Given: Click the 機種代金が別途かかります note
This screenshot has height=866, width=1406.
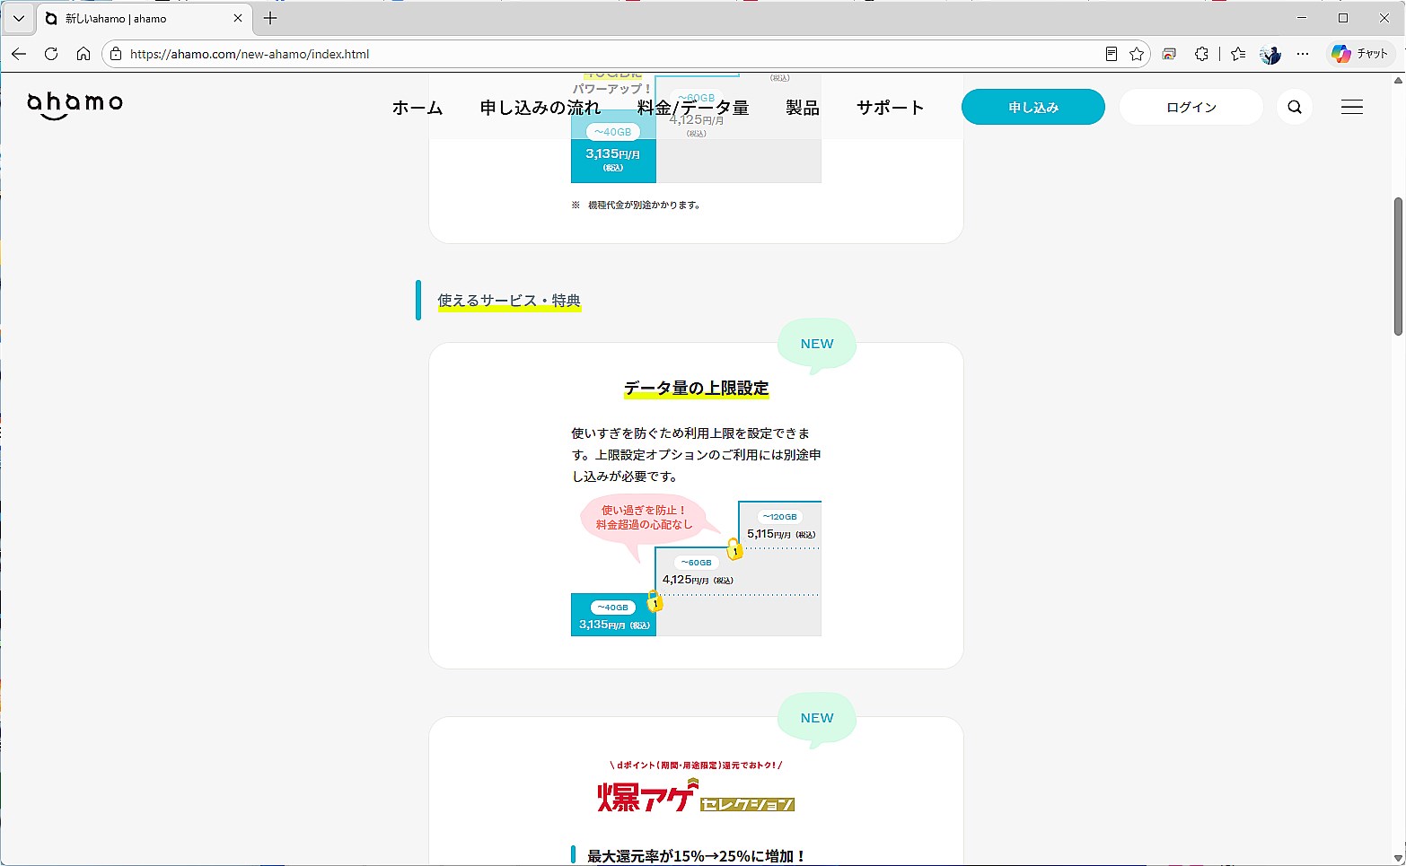Looking at the screenshot, I should [x=636, y=205].
